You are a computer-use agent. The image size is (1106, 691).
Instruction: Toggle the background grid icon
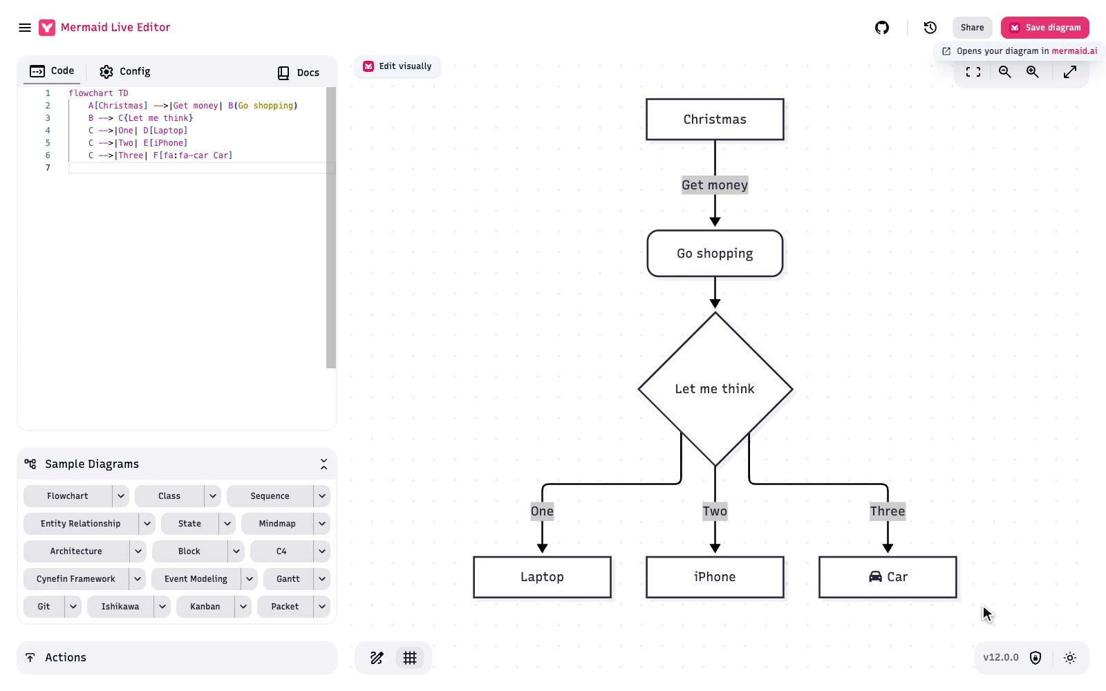[410, 658]
